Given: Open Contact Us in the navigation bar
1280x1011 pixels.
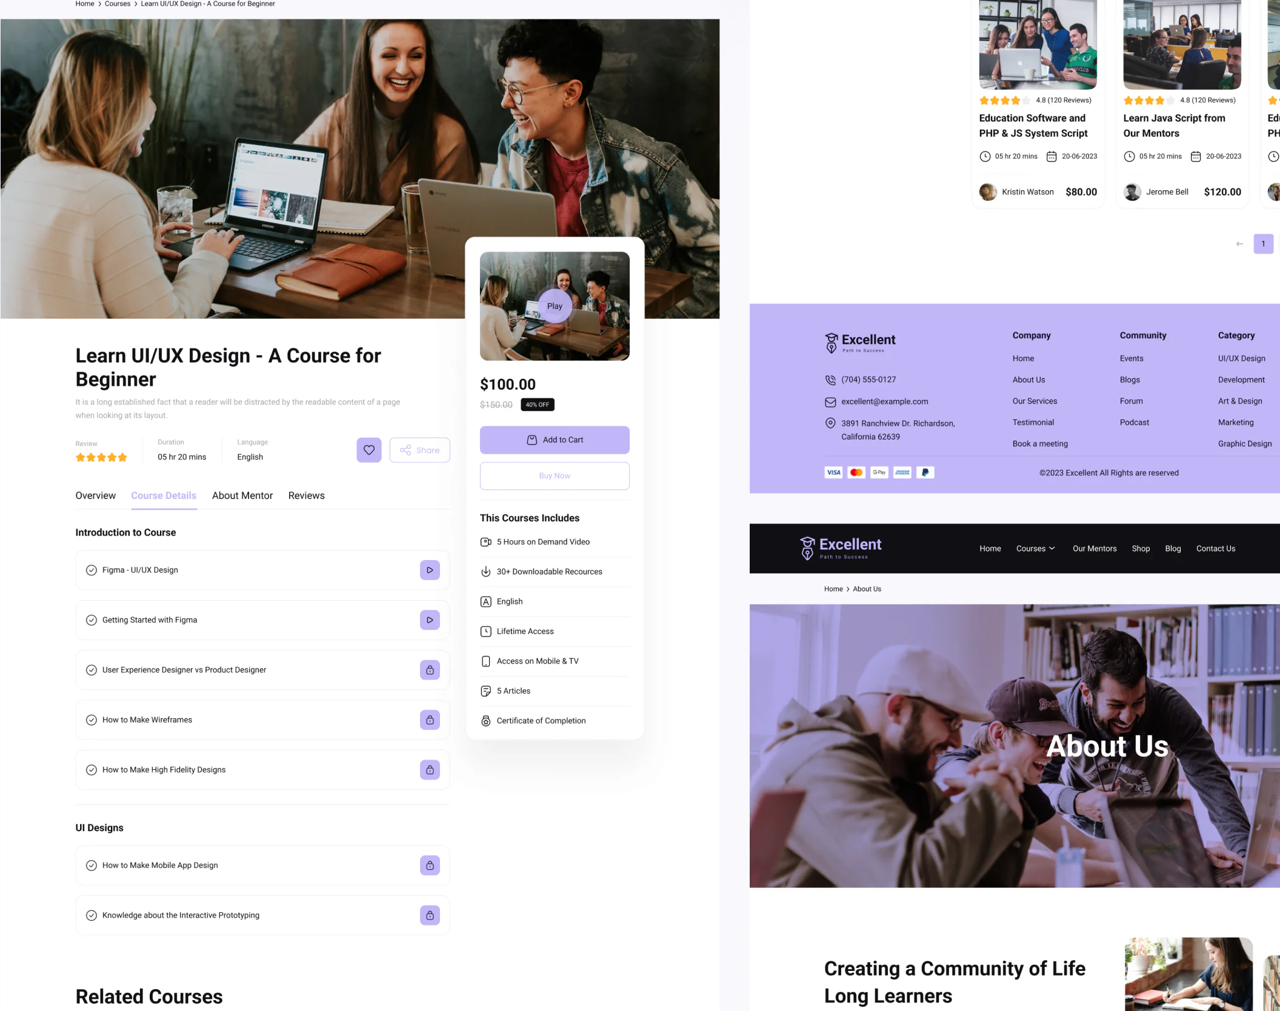Looking at the screenshot, I should coord(1216,549).
